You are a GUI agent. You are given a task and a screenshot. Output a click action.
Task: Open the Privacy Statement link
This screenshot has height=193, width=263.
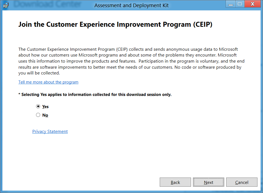[x=50, y=132]
